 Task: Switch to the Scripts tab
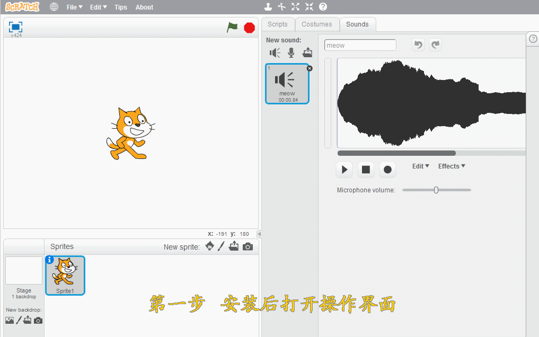click(278, 24)
